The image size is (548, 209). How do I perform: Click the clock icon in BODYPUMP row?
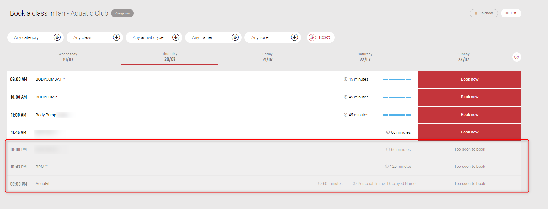[x=345, y=97]
